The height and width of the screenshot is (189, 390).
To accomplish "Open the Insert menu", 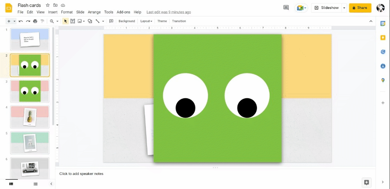I will coord(53,12).
